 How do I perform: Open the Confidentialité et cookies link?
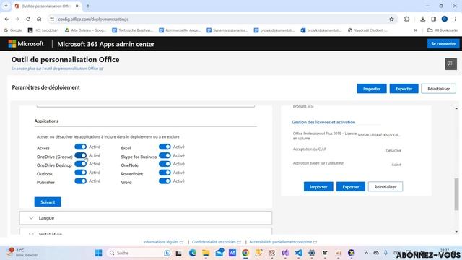coord(217,242)
